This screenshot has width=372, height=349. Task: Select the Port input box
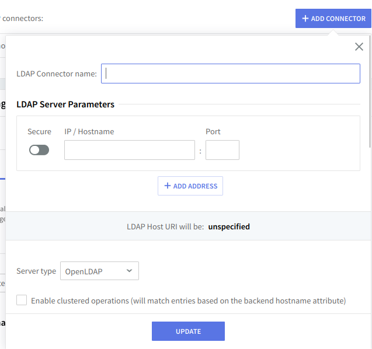[222, 150]
